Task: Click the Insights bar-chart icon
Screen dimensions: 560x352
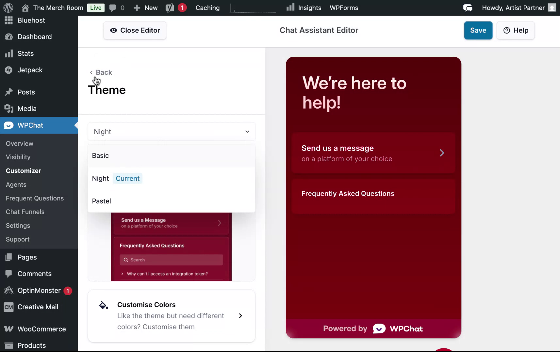Action: [x=290, y=7]
